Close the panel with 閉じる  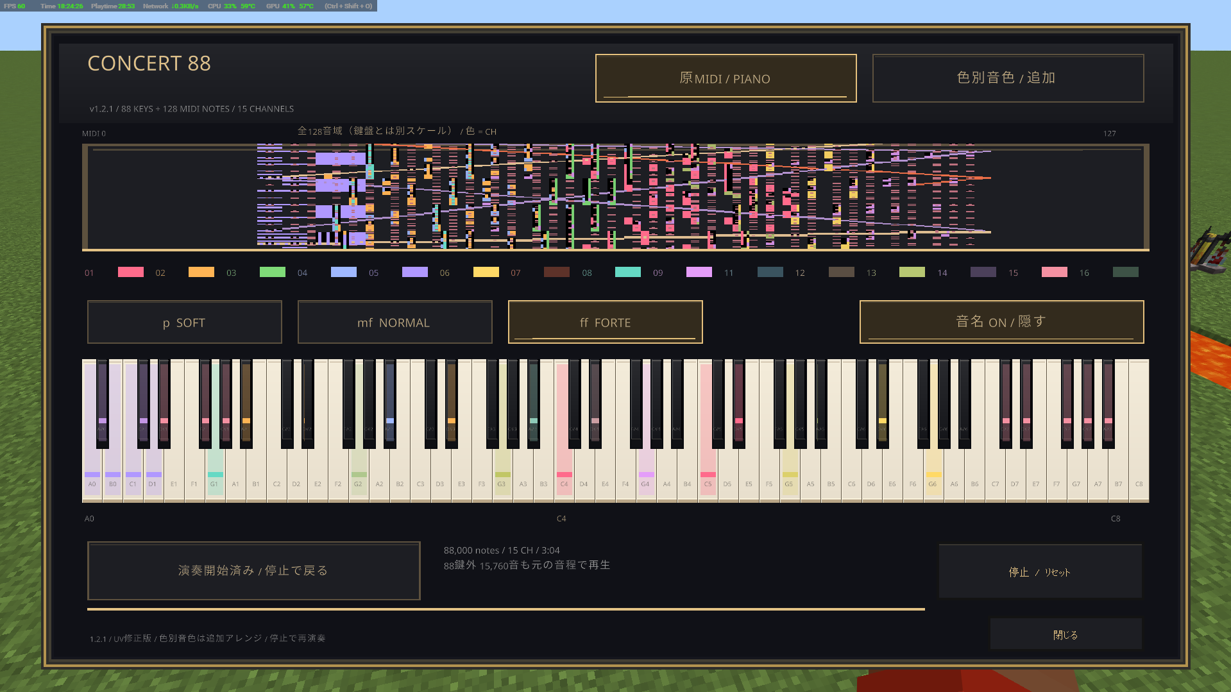1065,634
